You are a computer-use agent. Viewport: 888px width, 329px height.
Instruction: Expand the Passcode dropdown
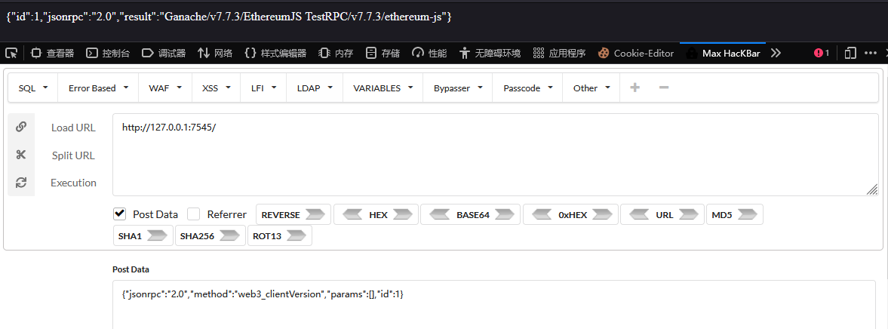click(527, 88)
